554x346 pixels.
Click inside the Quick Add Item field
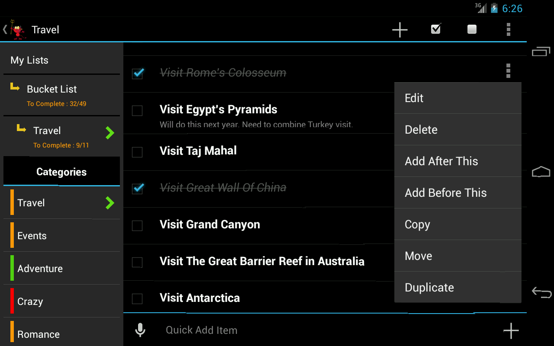point(260,330)
